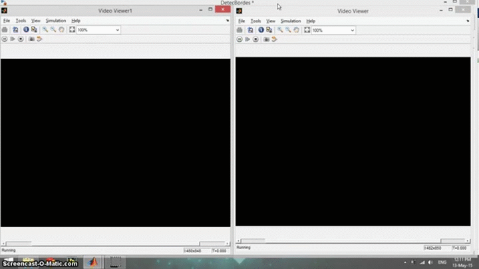
Task: Click the Snapshot camera icon in Video Viewer
Action: point(266,39)
